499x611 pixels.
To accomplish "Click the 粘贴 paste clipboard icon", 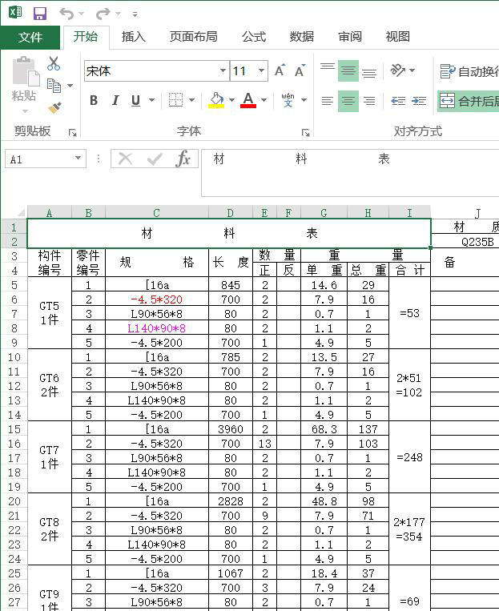I will (26, 71).
